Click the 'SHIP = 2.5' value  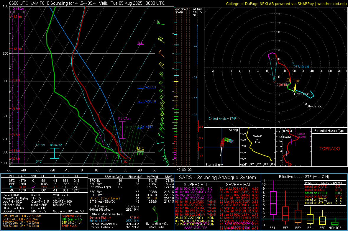click(69, 226)
